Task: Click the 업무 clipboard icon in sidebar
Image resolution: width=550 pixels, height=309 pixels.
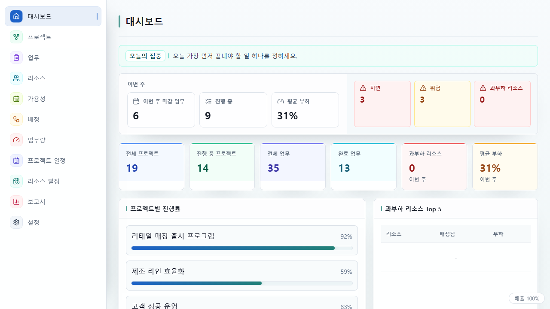Action: [x=16, y=58]
